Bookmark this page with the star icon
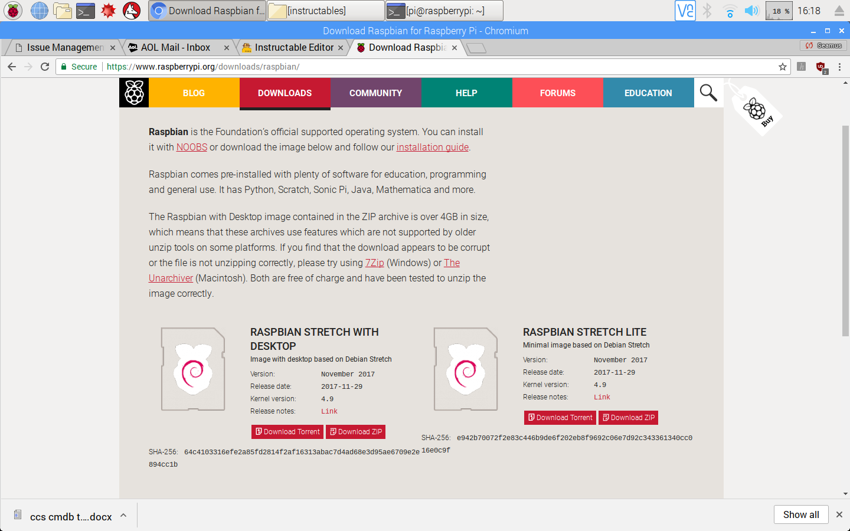This screenshot has width=850, height=531. [x=783, y=67]
